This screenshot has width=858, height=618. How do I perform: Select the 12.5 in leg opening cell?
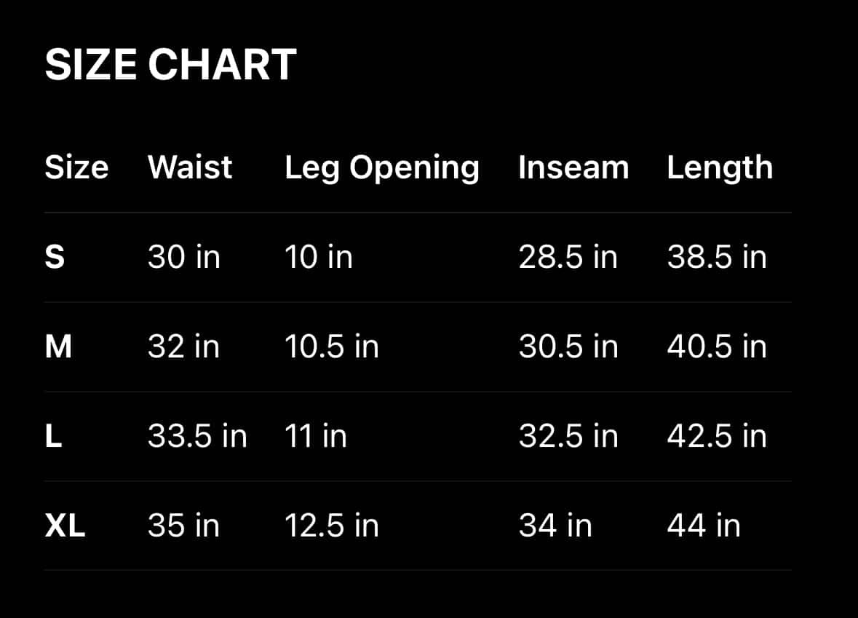[331, 526]
